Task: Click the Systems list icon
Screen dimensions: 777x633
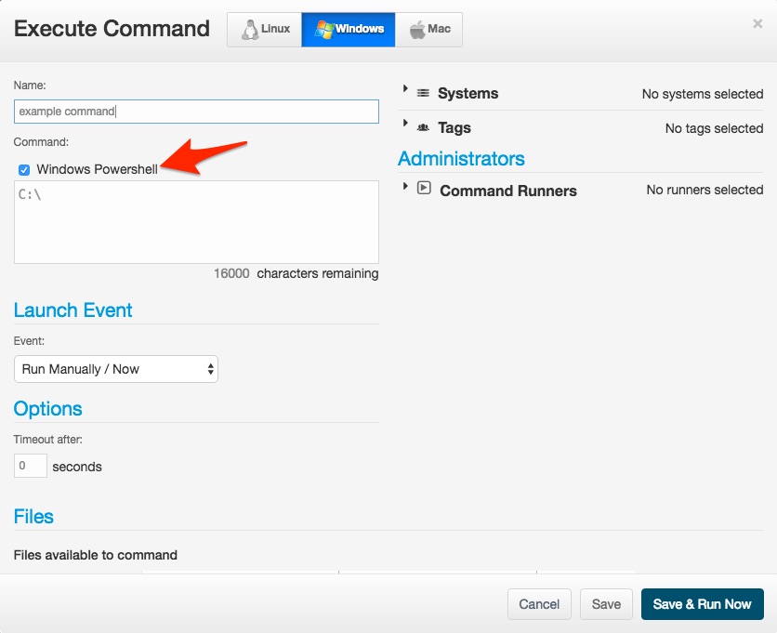Action: point(423,94)
